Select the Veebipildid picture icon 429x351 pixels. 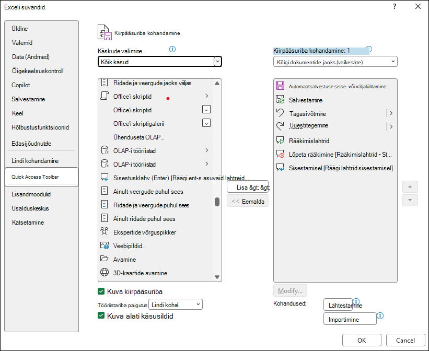coord(105,245)
